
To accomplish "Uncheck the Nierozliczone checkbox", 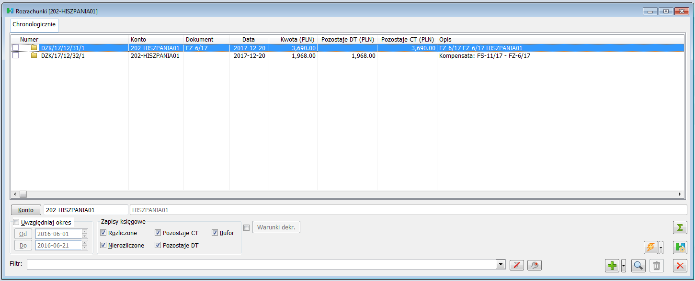I will coord(103,245).
